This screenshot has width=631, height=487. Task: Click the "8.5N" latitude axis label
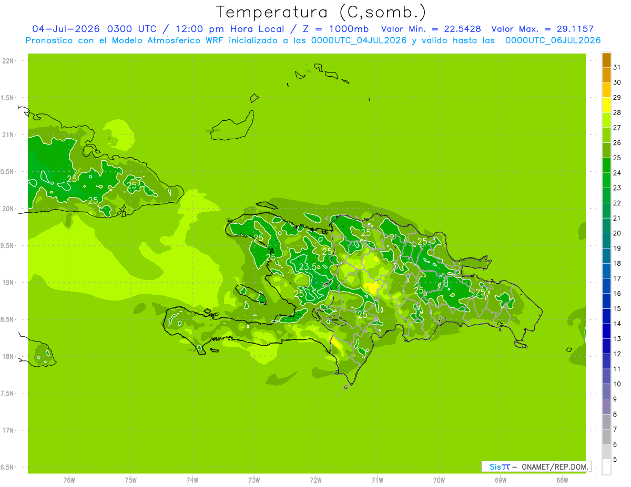pyautogui.click(x=8, y=319)
